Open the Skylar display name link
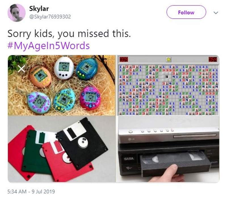This screenshot has height=198, width=227. (39, 9)
